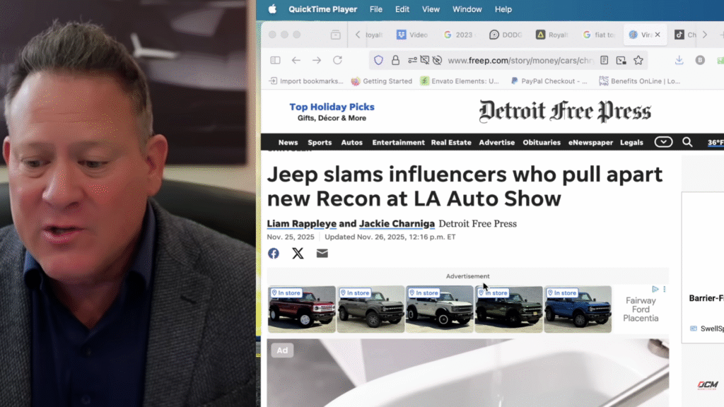The width and height of the screenshot is (724, 407).
Task: Go to the Autos section
Action: [351, 143]
